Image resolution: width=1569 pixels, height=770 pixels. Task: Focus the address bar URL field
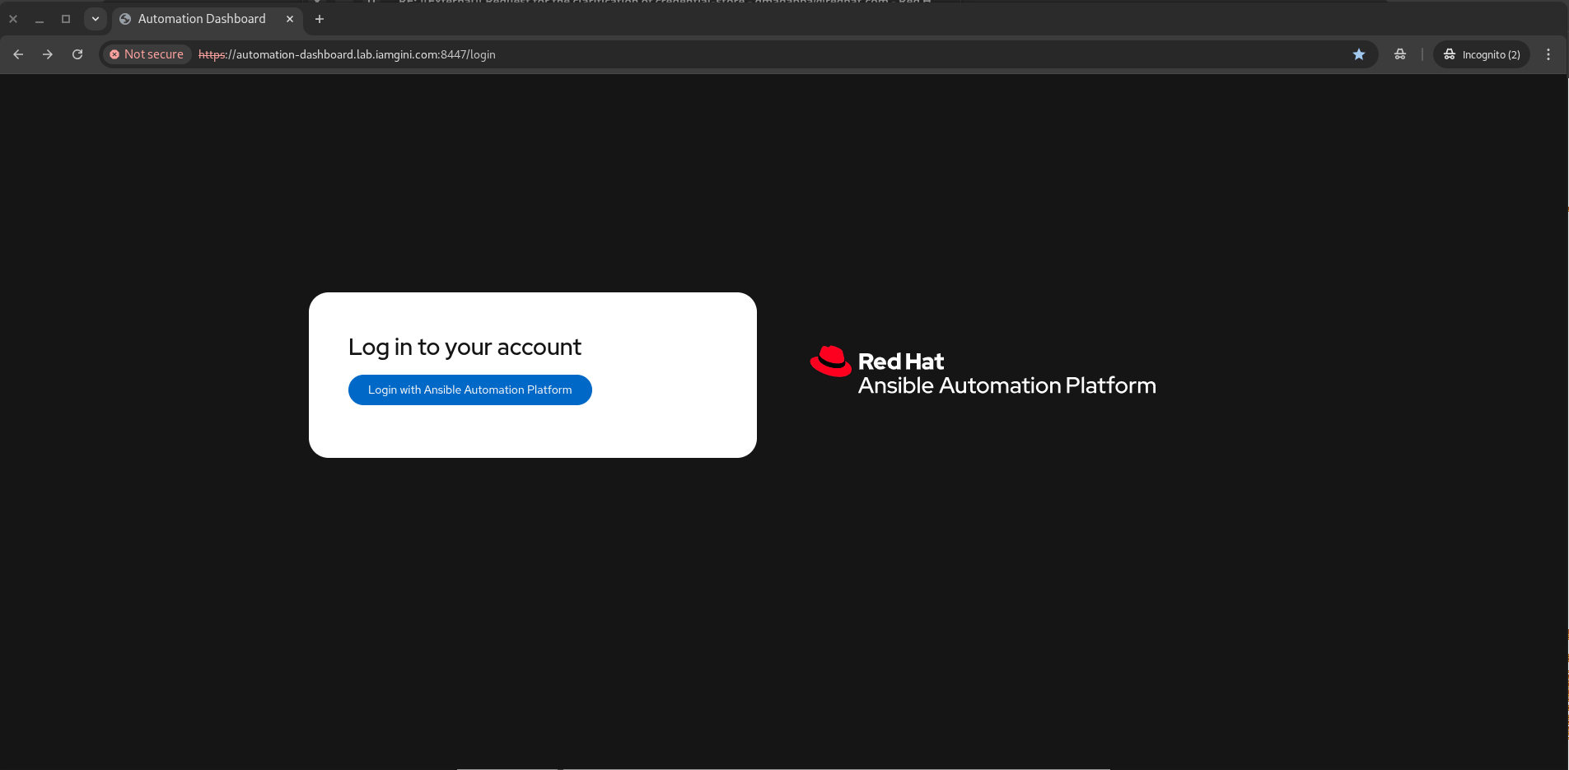coord(741,54)
